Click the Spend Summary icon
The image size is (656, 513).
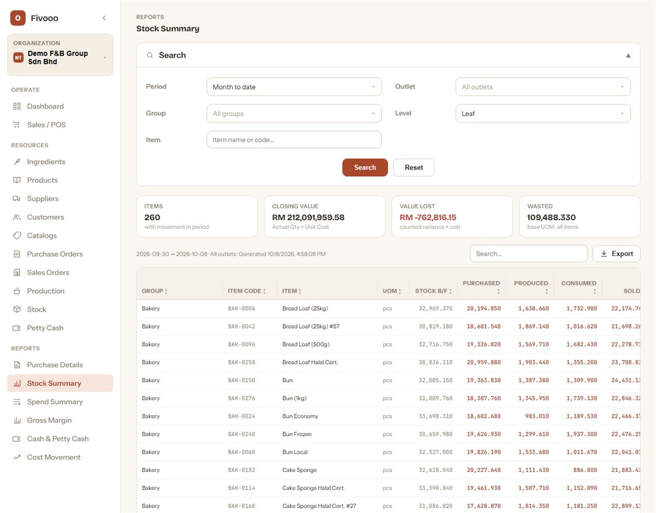(x=17, y=402)
